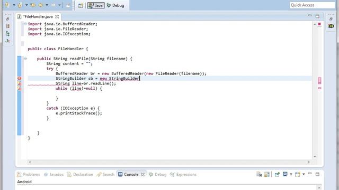Go to the previous annotation arrow icon
Screen dimensions: 339x190
[20, 5]
